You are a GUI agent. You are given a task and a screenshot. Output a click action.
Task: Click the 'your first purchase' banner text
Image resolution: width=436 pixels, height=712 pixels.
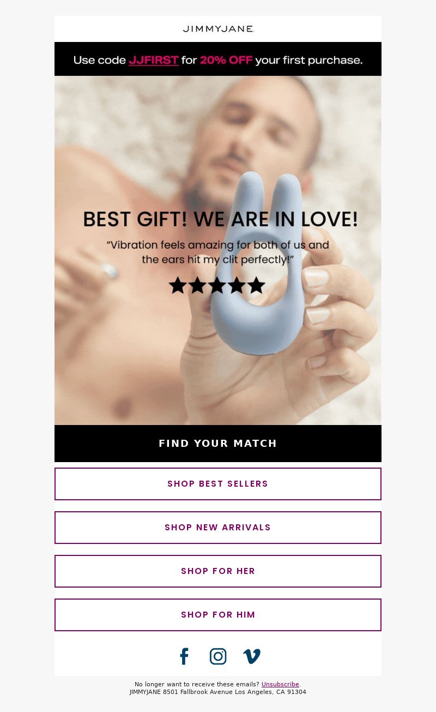click(x=308, y=60)
